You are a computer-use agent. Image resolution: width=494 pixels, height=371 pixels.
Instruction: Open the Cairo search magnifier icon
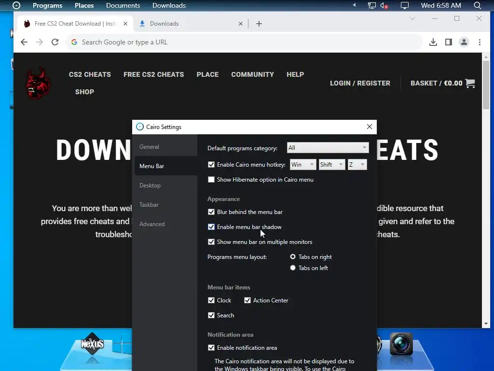click(477, 5)
